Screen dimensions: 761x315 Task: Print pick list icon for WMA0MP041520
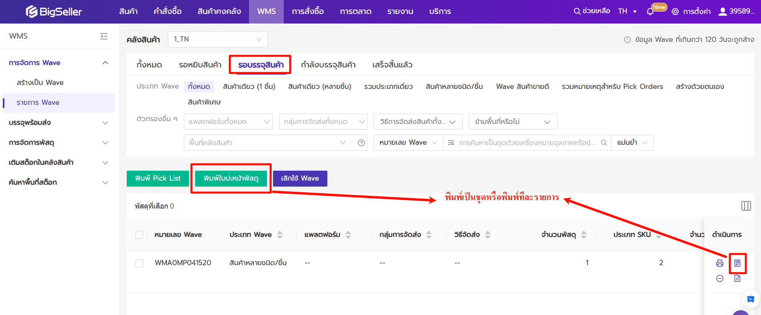click(719, 263)
